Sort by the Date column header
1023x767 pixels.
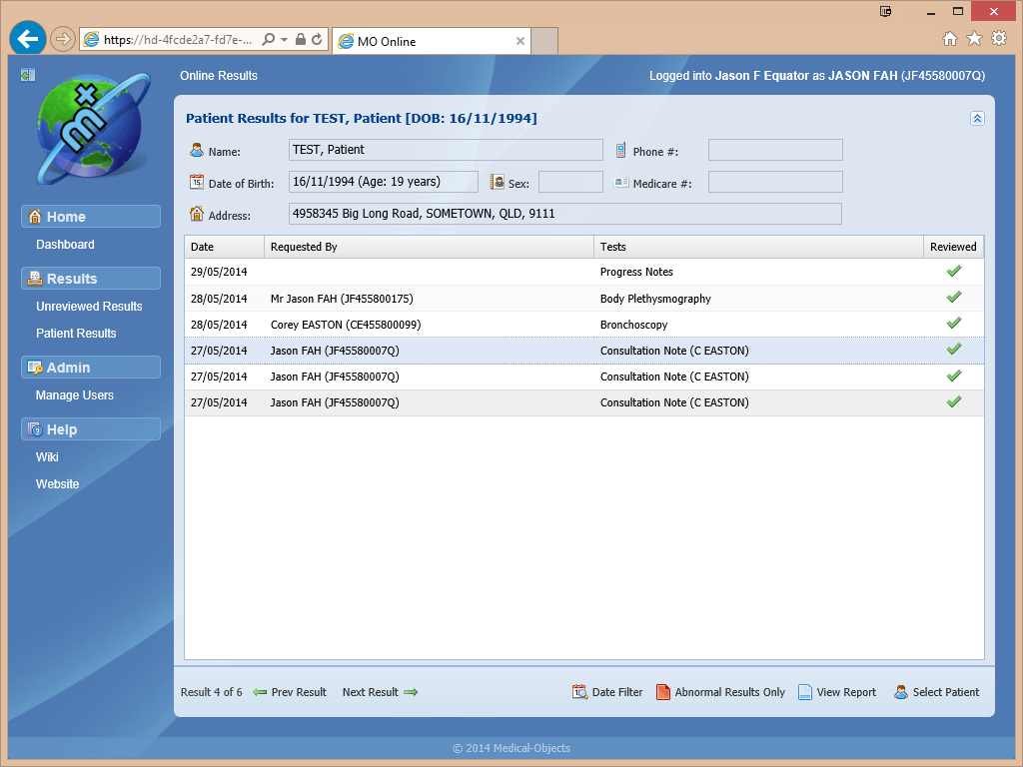(225, 247)
